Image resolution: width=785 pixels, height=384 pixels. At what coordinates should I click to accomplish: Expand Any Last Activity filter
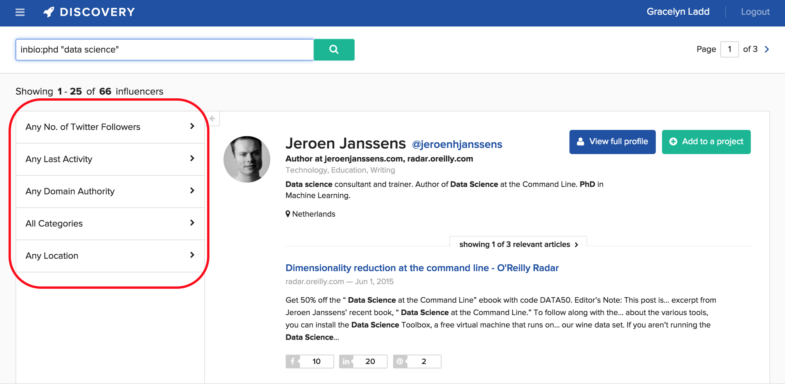pos(110,159)
